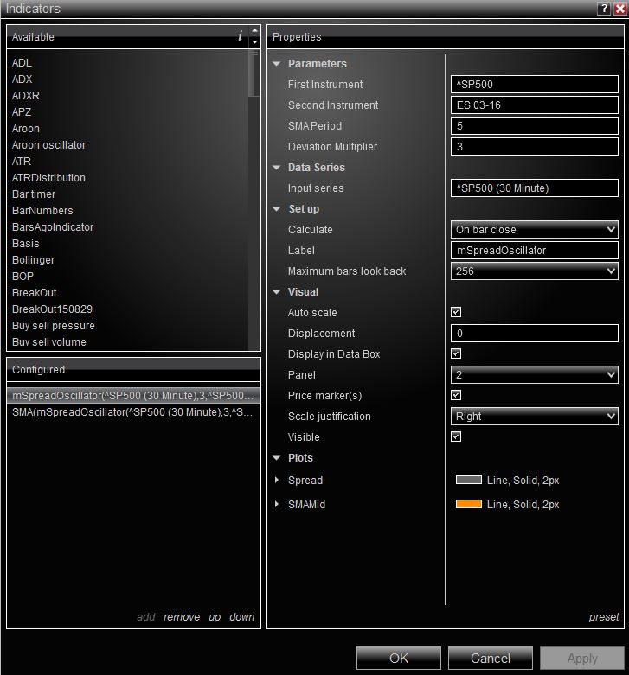Click the remove link
This screenshot has width=629, height=675.
click(x=182, y=617)
